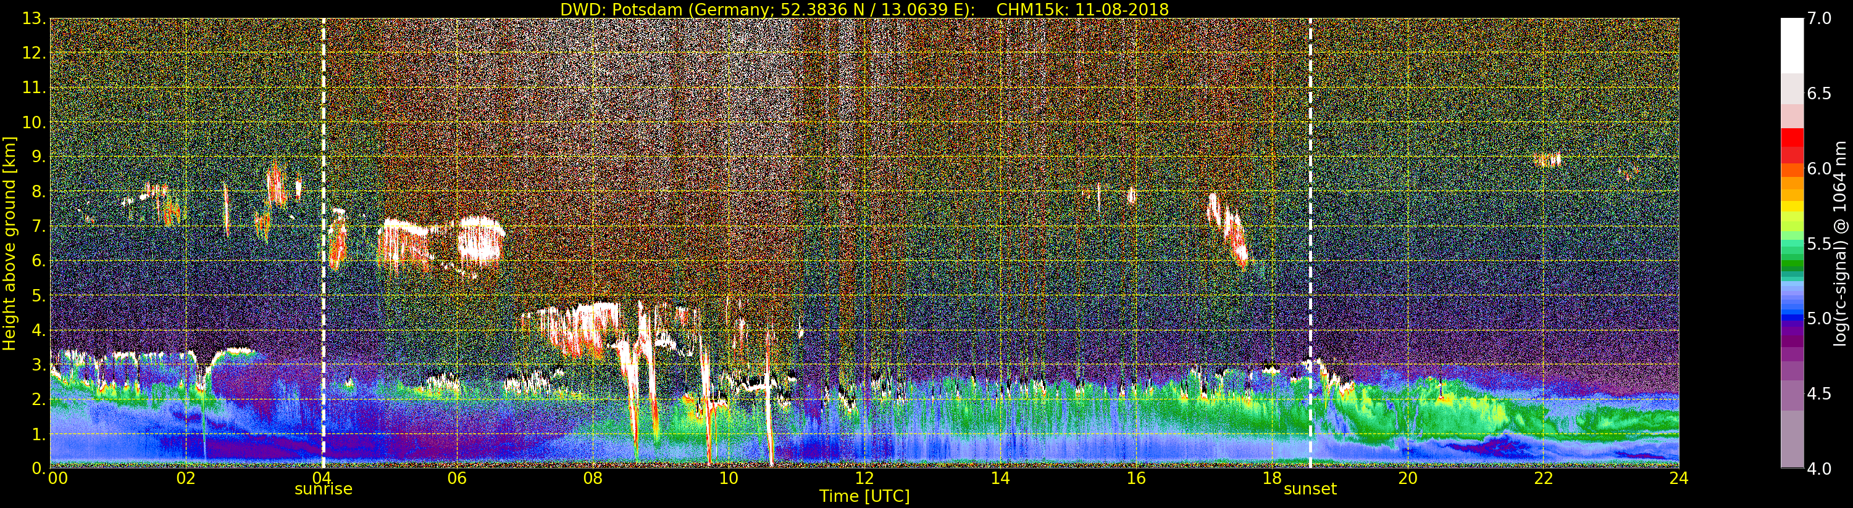Pick the blue segment near 5.0 on the colorbar
The height and width of the screenshot is (508, 1853).
tap(1792, 316)
